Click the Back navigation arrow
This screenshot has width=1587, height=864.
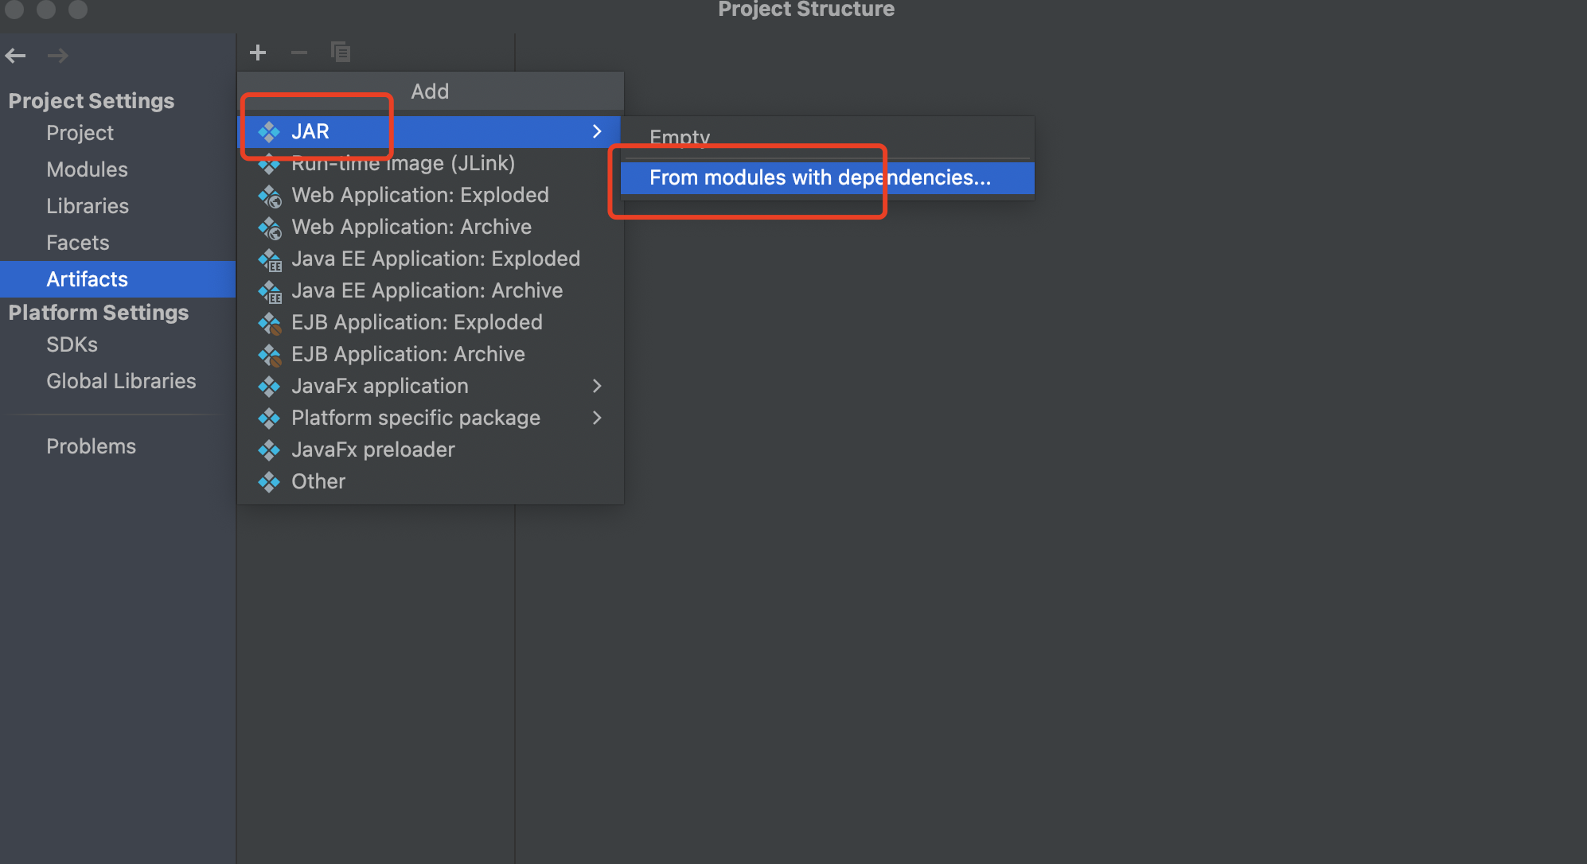coord(16,56)
